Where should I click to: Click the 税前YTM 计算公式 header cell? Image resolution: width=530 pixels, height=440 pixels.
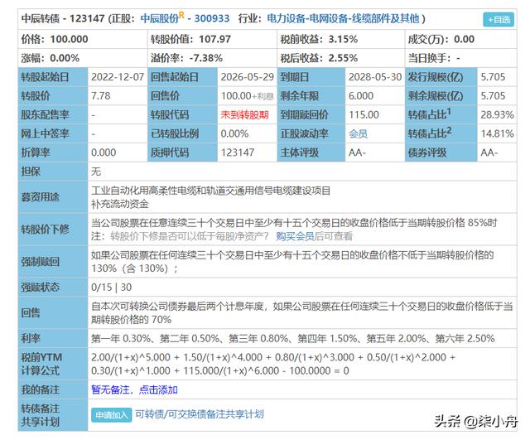click(x=53, y=364)
